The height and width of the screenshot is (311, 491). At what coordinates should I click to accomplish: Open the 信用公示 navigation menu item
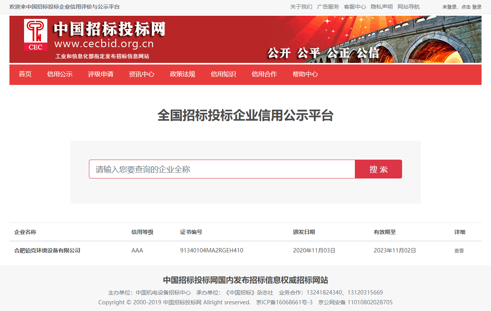click(59, 74)
